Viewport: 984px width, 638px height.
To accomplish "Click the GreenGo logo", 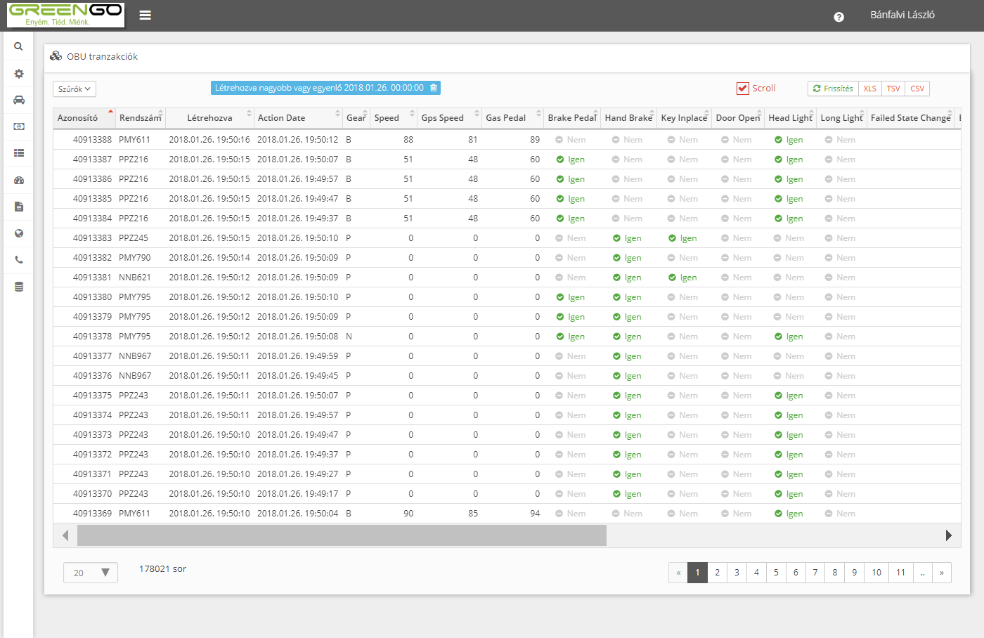I will (x=65, y=15).
